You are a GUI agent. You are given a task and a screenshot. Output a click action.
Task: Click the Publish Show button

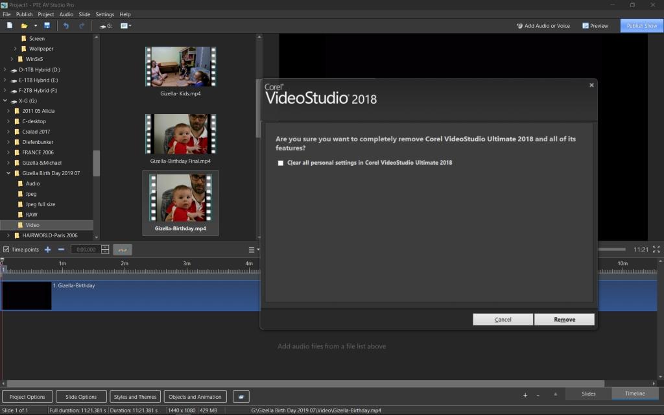point(642,26)
